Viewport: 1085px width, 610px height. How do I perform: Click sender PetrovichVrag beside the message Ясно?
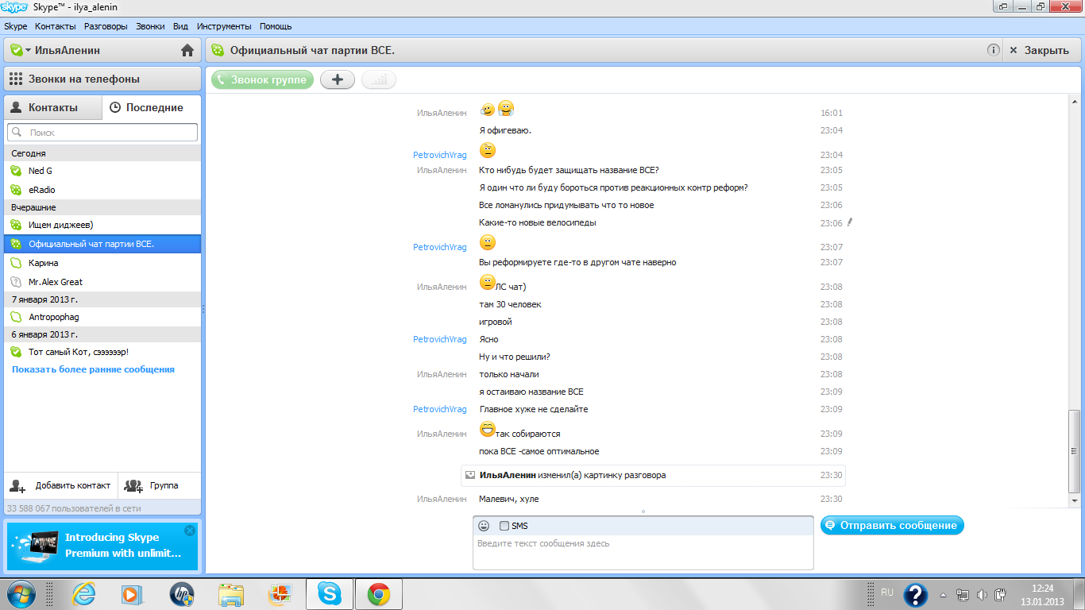[439, 339]
